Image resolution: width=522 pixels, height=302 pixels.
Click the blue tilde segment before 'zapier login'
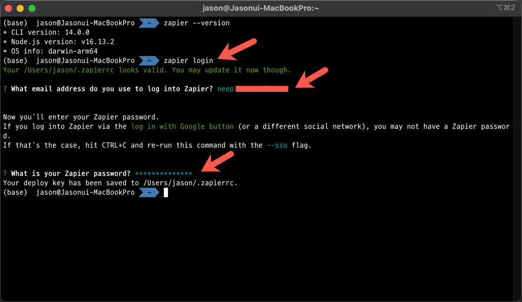point(149,61)
